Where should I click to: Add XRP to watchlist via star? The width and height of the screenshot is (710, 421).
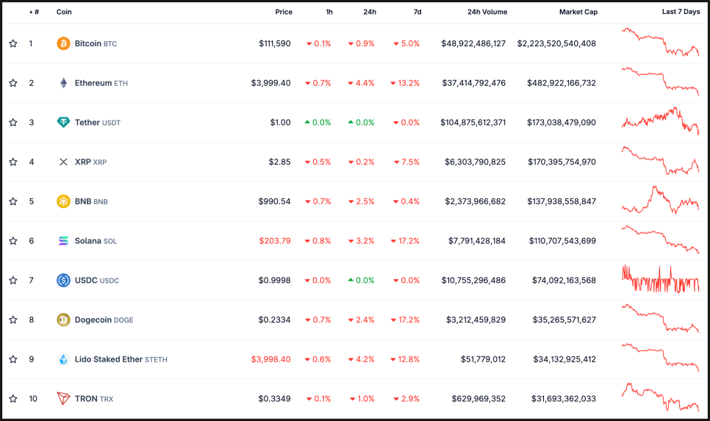tap(13, 162)
